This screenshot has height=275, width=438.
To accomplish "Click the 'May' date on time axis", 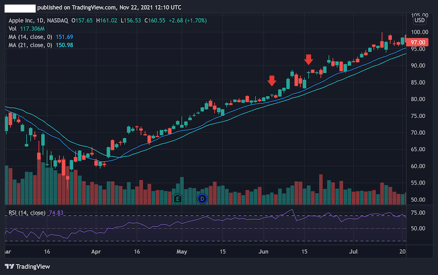I will (x=182, y=252).
